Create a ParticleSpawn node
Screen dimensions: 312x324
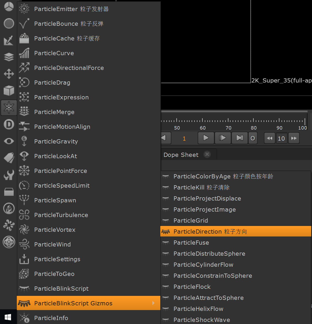coord(89,200)
